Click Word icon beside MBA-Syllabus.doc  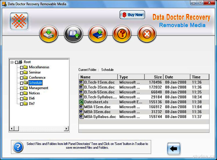(81, 117)
